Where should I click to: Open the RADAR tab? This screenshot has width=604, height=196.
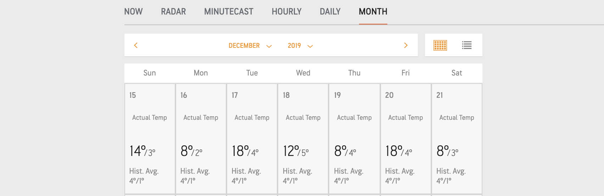coord(173,12)
